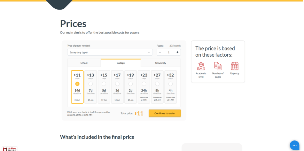Image resolution: width=304 pixels, height=151 pixels.
Task: Decrease pages with the minus icon
Action: click(x=160, y=52)
